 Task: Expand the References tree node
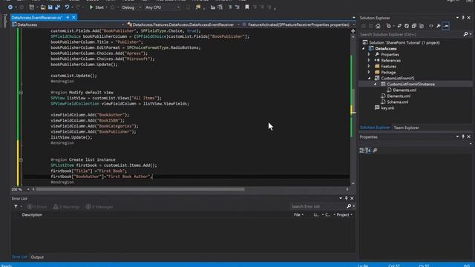click(x=369, y=61)
